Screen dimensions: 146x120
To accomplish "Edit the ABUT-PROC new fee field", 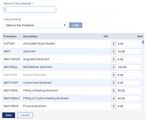I will click(129, 106).
